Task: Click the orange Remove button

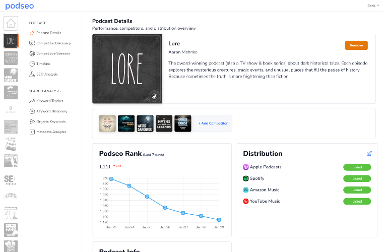Action: 356,45
